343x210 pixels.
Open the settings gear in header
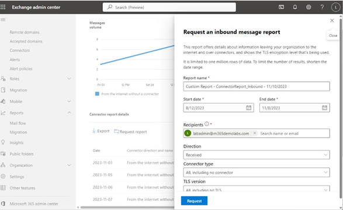309,7
